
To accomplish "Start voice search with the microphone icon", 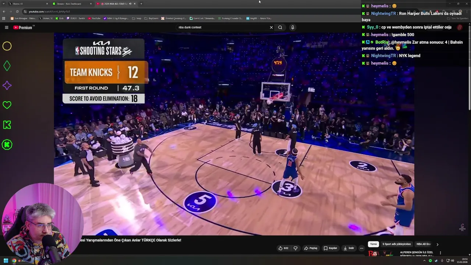I will pos(293,27).
